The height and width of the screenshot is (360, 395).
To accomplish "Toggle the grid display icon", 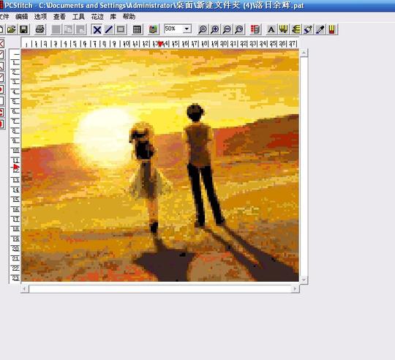I will point(137,29).
